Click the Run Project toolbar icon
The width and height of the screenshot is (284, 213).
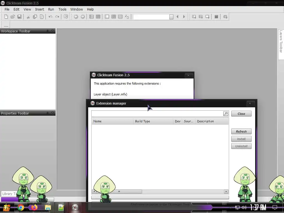click(x=194, y=17)
